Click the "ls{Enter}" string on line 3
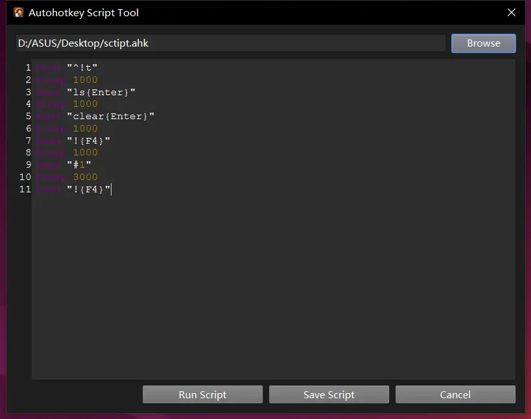The image size is (531, 419). point(100,92)
